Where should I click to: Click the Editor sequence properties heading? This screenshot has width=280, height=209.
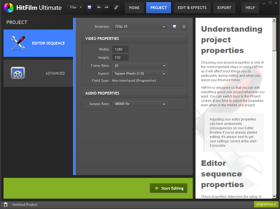point(223,174)
